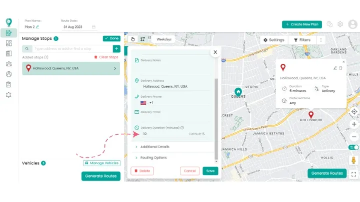The height and width of the screenshot is (202, 360).
Task: Delete stop using trash icon in map popup
Action: pos(341,68)
